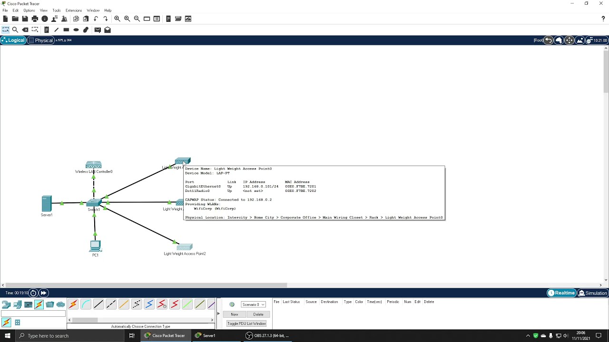Activate the Delete tool

pos(25,29)
